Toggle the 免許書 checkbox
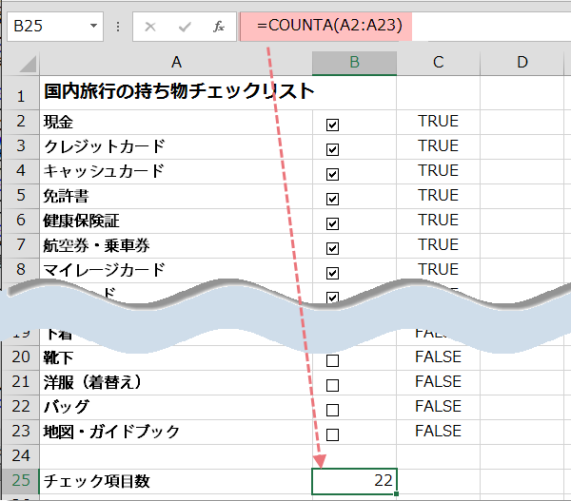 332,199
